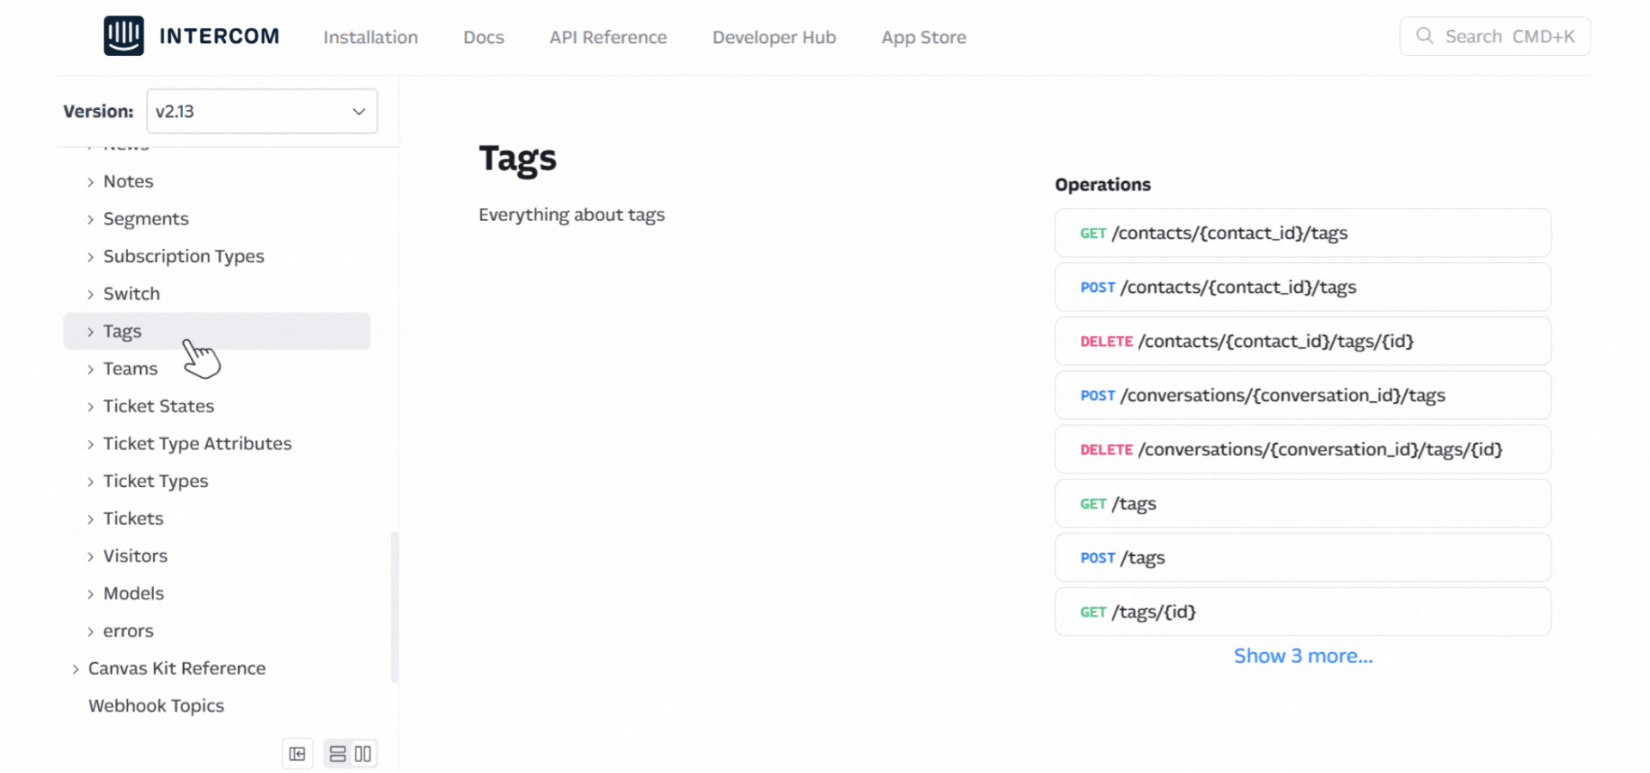Expand the Tags chevron

click(90, 332)
